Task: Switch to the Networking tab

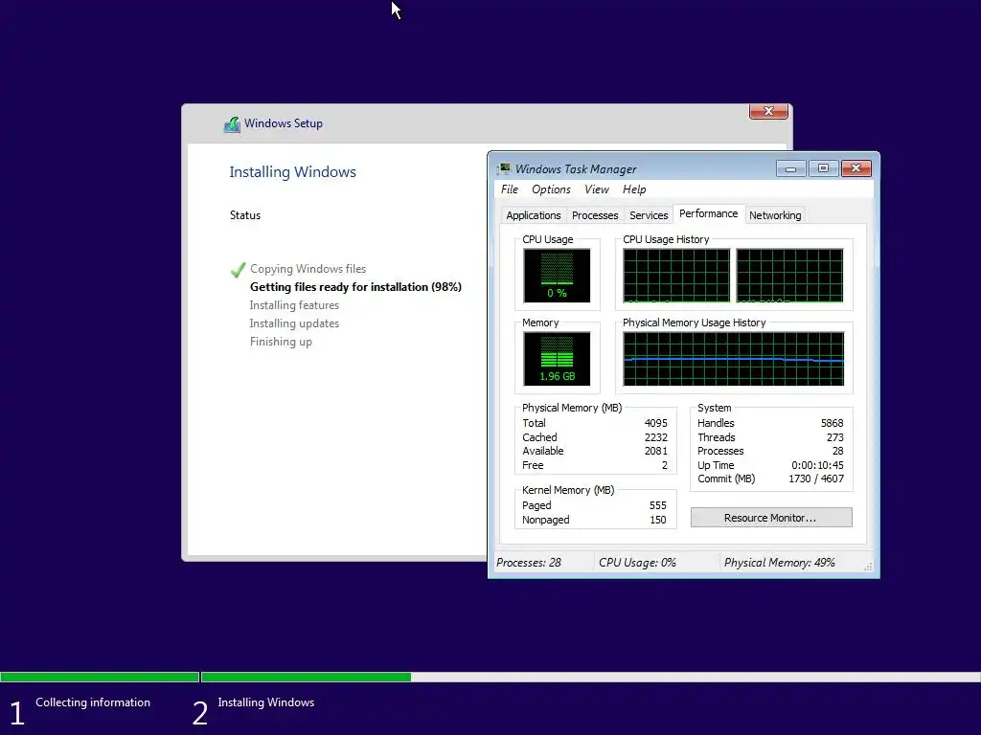Action: tap(774, 215)
